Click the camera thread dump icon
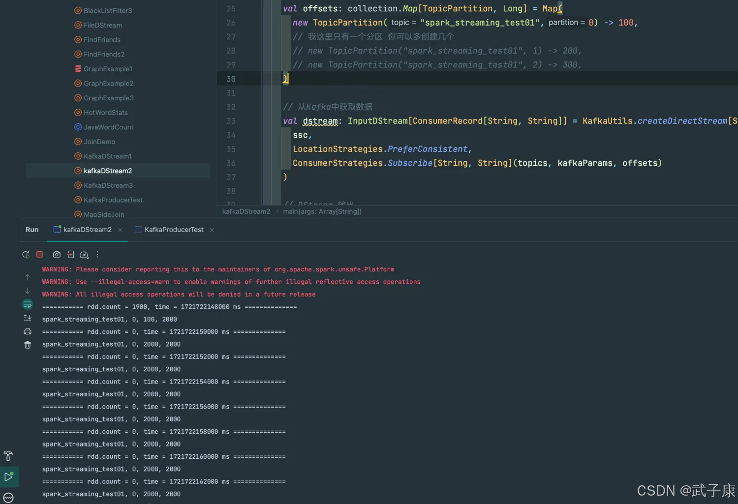The image size is (738, 504). pos(57,255)
